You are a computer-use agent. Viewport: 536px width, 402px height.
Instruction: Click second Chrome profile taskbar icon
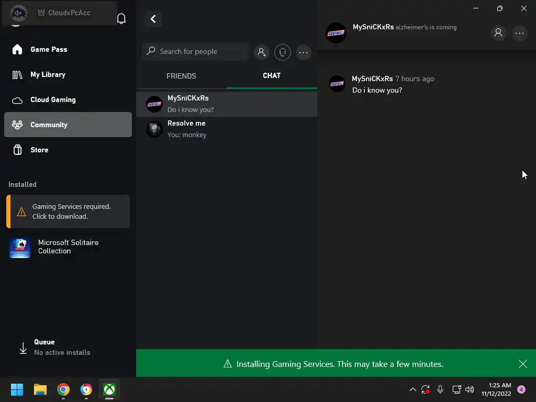(x=86, y=389)
